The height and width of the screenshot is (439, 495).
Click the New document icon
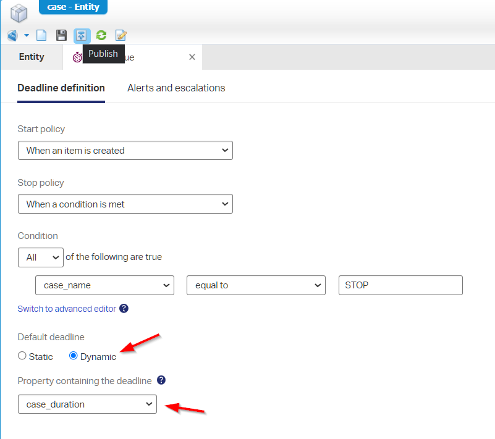pyautogui.click(x=42, y=36)
